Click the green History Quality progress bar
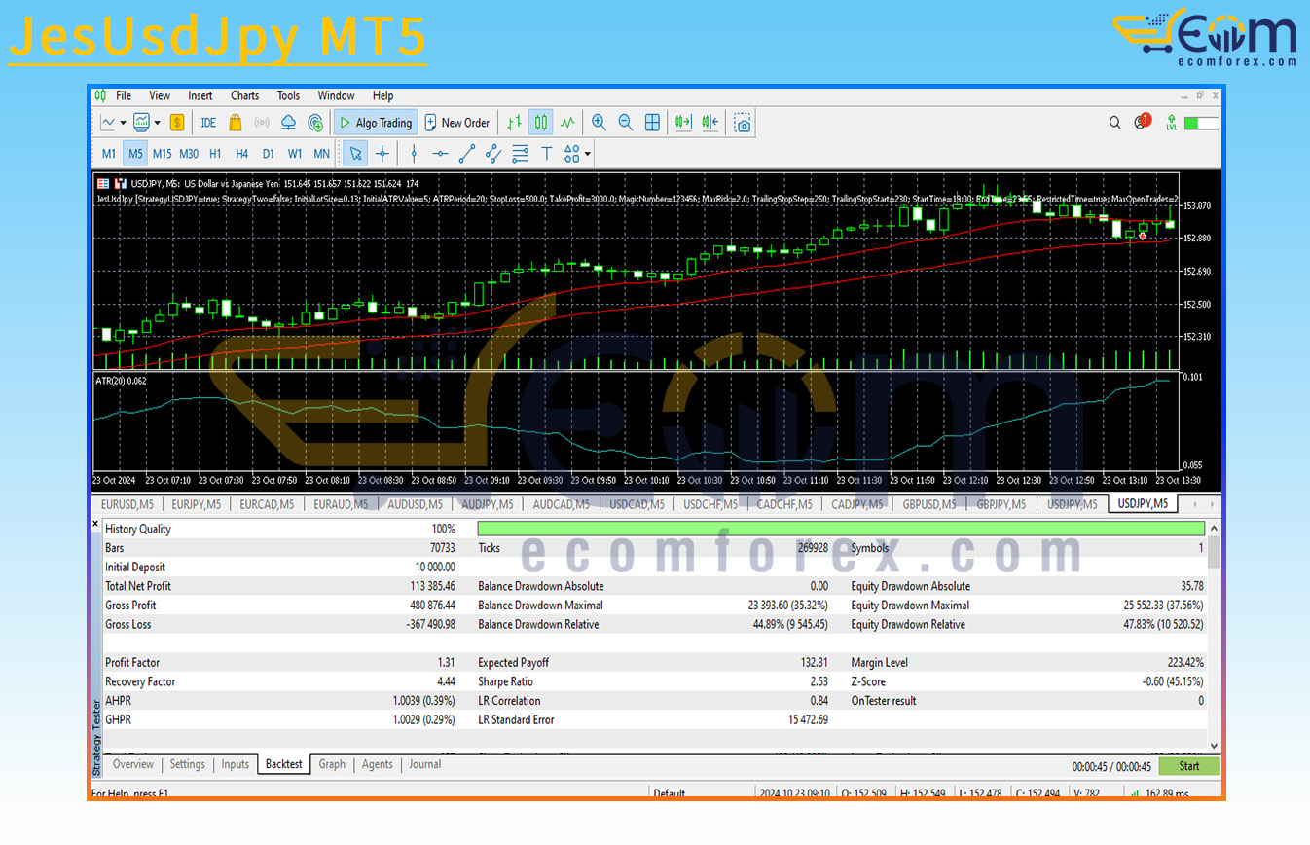Screen dimensions: 1310x845 pyautogui.click(x=841, y=529)
